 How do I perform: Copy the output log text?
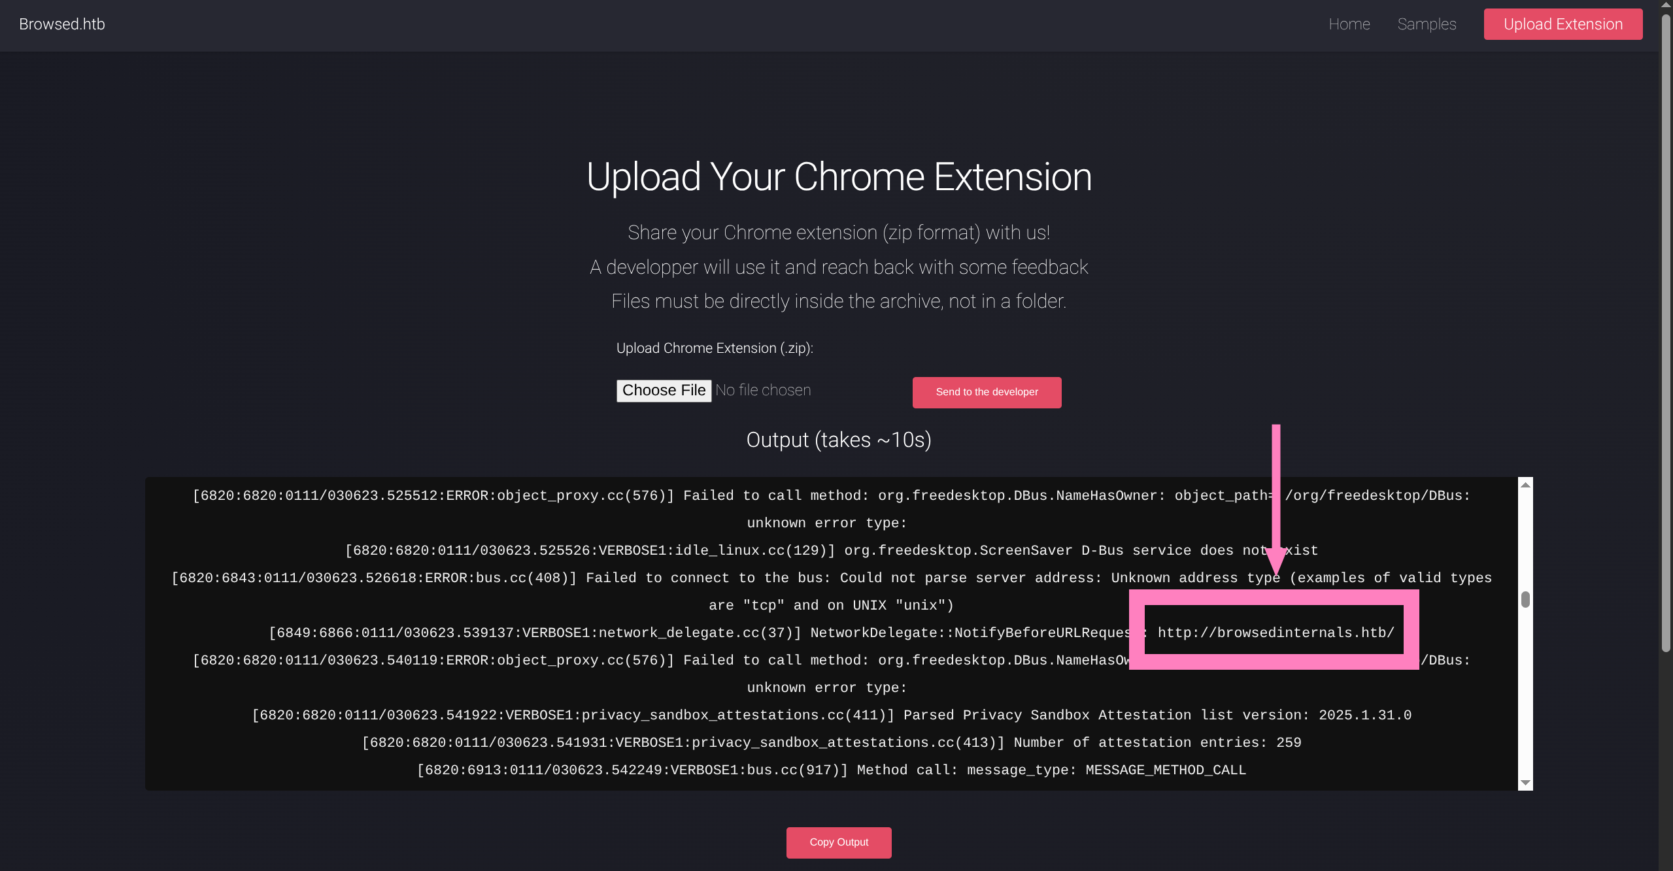pyautogui.click(x=838, y=842)
